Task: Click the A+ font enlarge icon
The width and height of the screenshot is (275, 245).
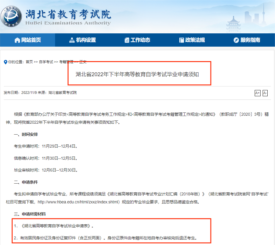Action: coord(257,93)
